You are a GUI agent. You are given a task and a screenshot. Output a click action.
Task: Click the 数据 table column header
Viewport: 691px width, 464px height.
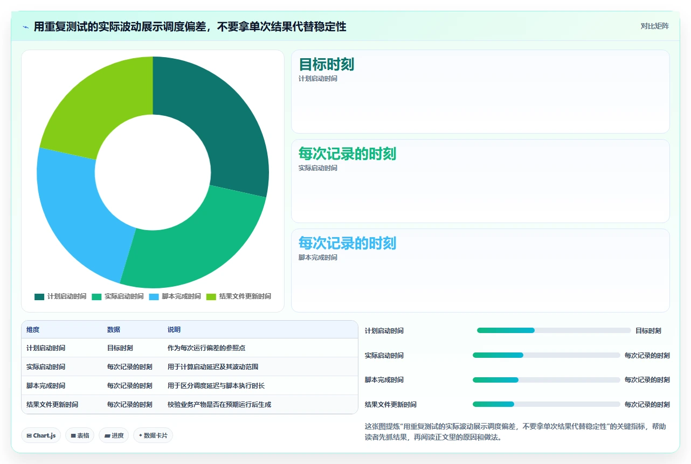pos(114,330)
